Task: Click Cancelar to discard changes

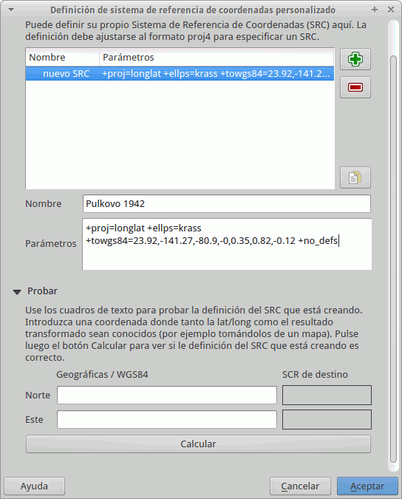Action: click(300, 486)
